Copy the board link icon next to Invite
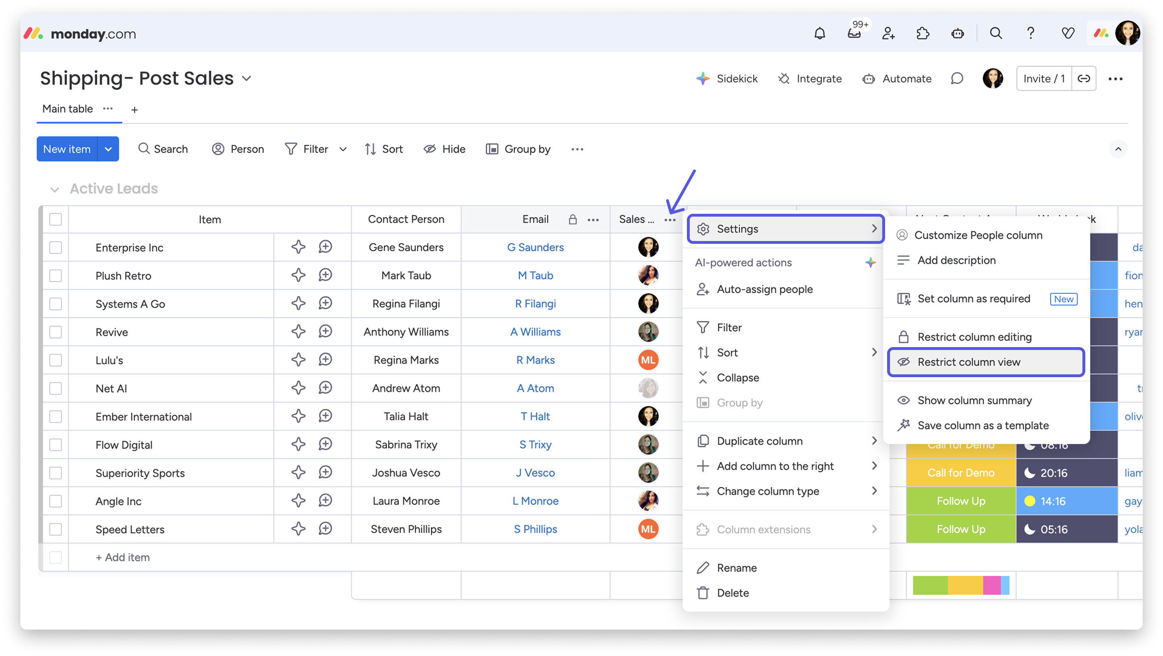 point(1084,79)
